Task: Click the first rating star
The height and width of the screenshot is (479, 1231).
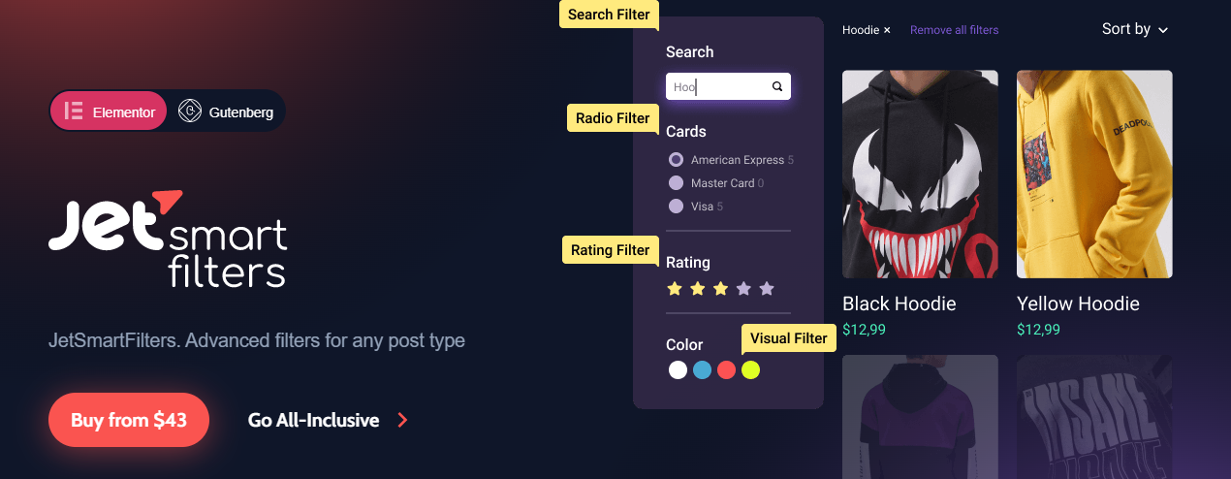Action: [675, 289]
